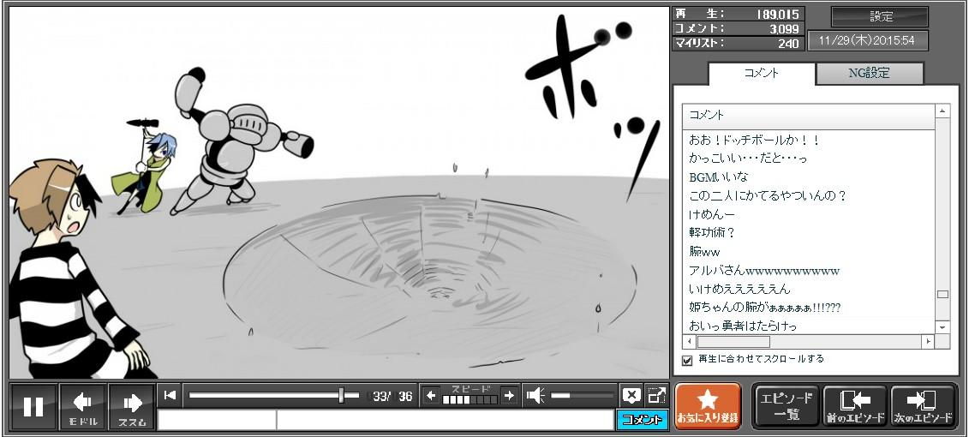
Task: Add to favorites with the star button
Action: [708, 405]
